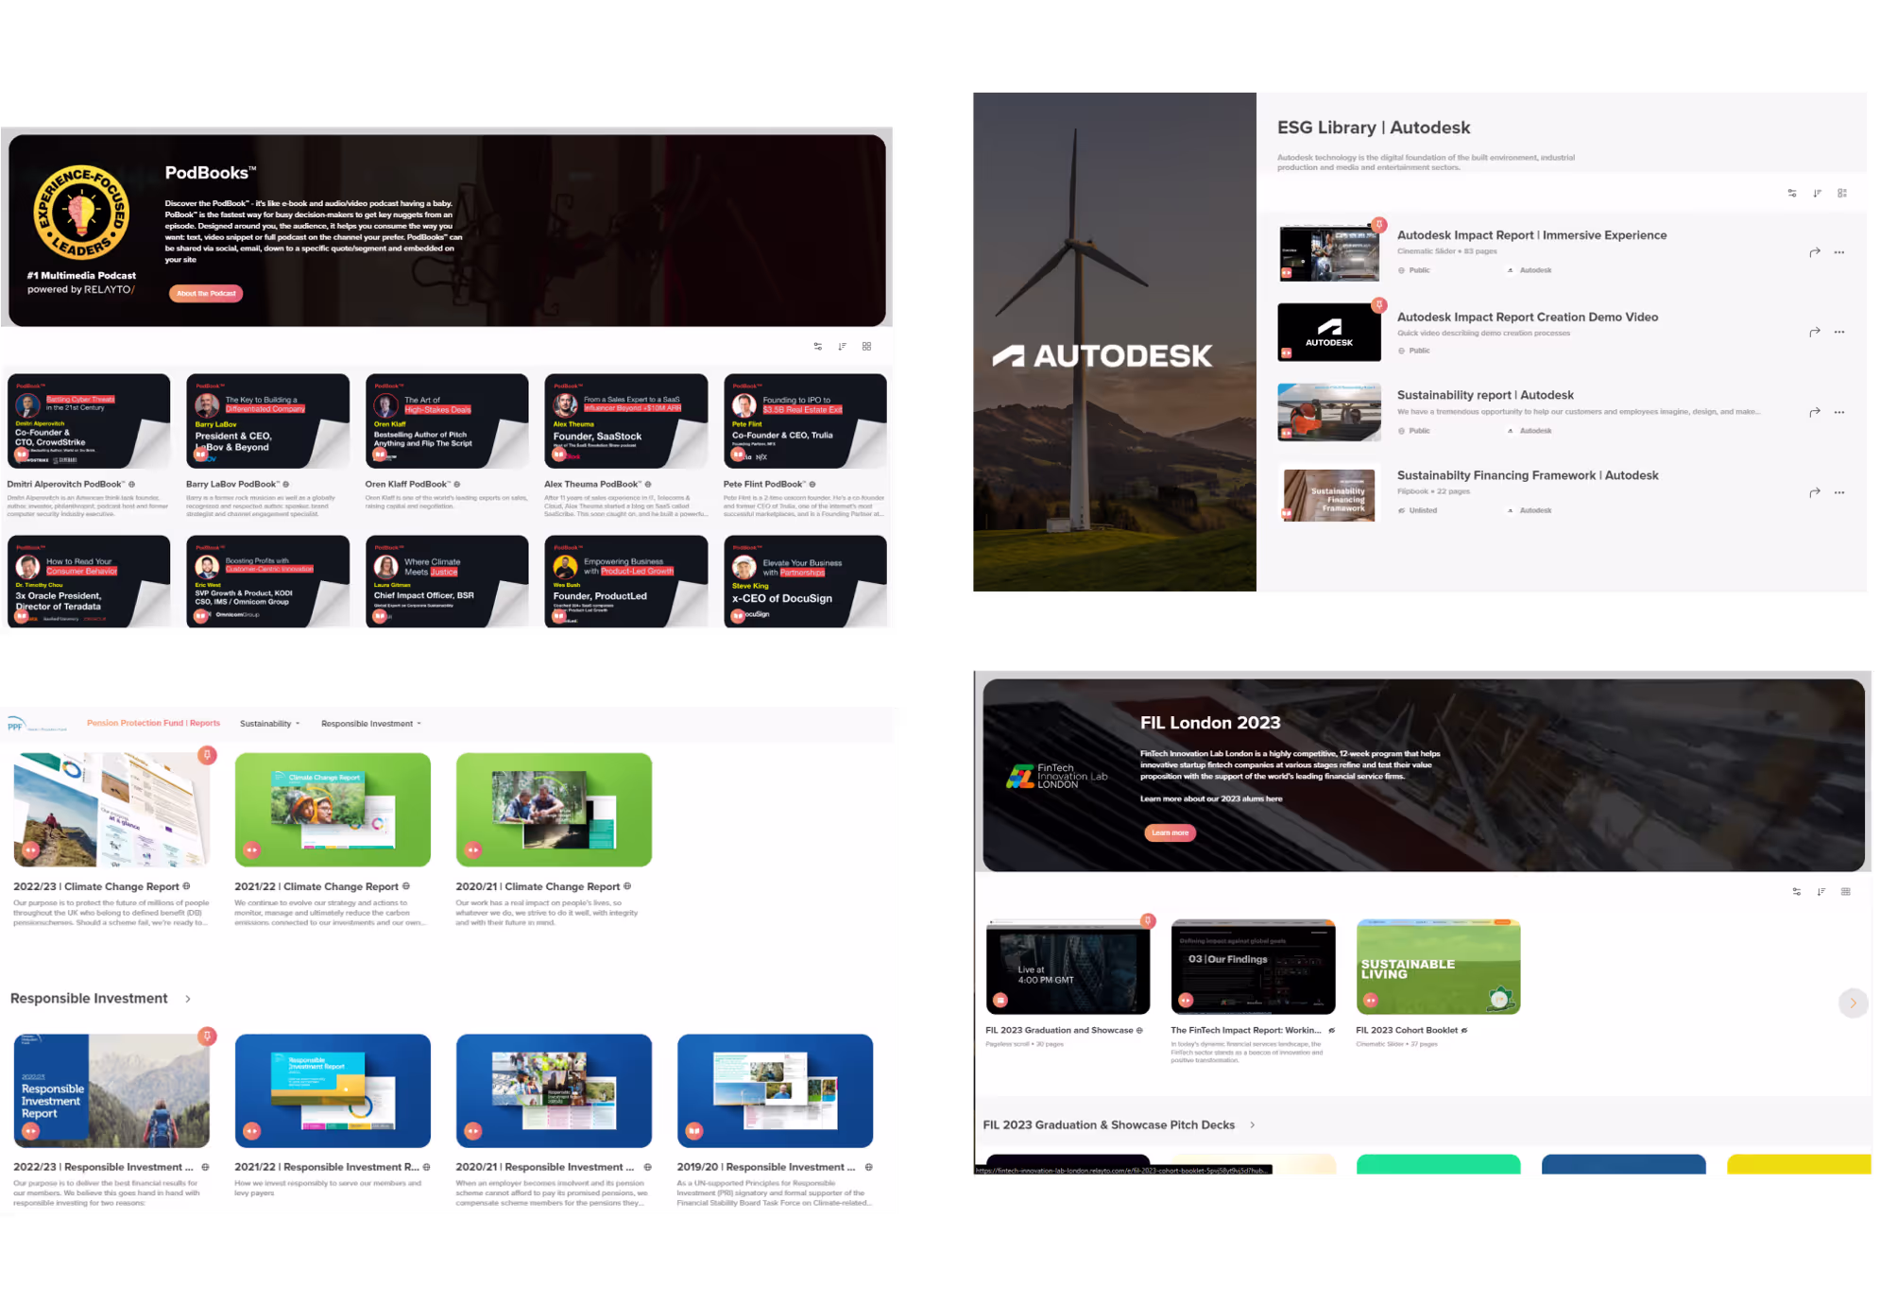Viewport: 1880px width, 1303px height.
Task: Click the 'Learn more about our 2023 alums here' text
Action: (x=1211, y=799)
